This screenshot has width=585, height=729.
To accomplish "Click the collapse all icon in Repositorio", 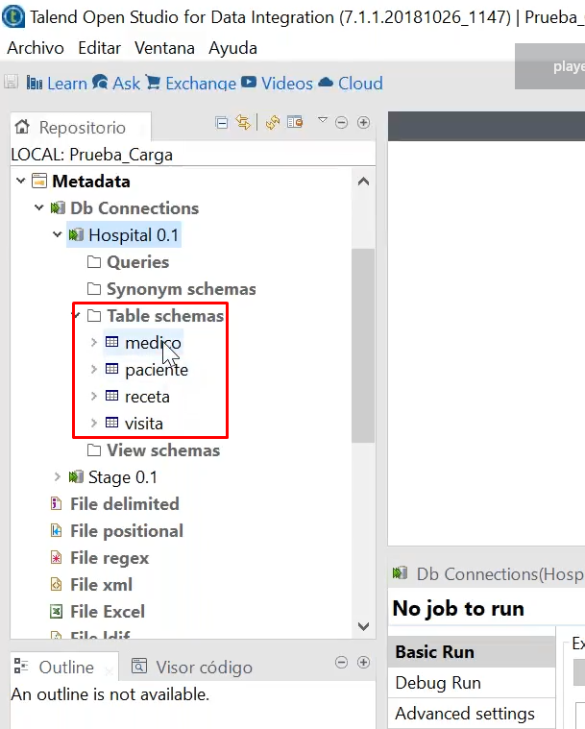I will [222, 123].
